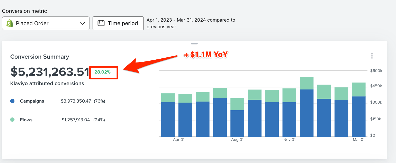Click the $3,973,350.47 campaigns value
This screenshot has width=396, height=163.
click(76, 101)
